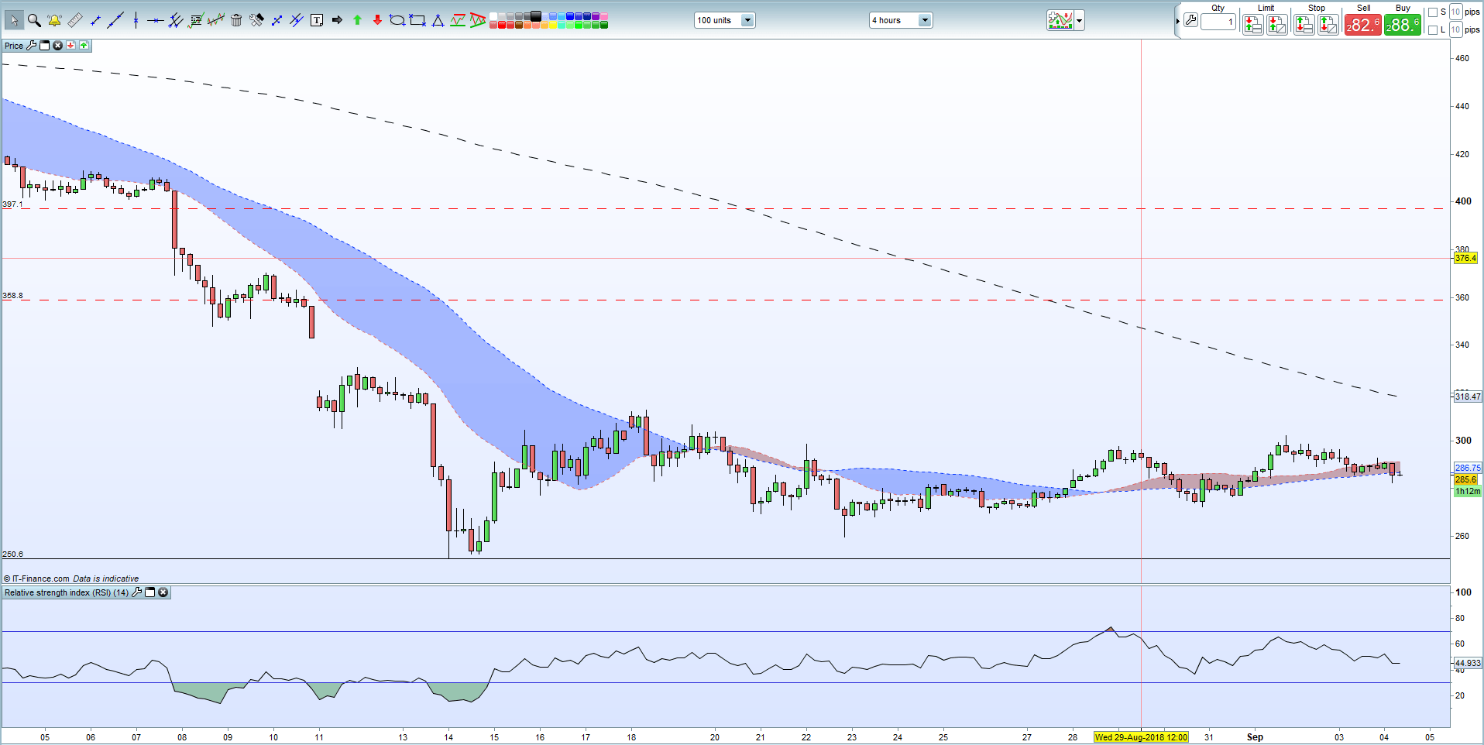Move the Price panel up
The image size is (1484, 745).
coord(84,46)
